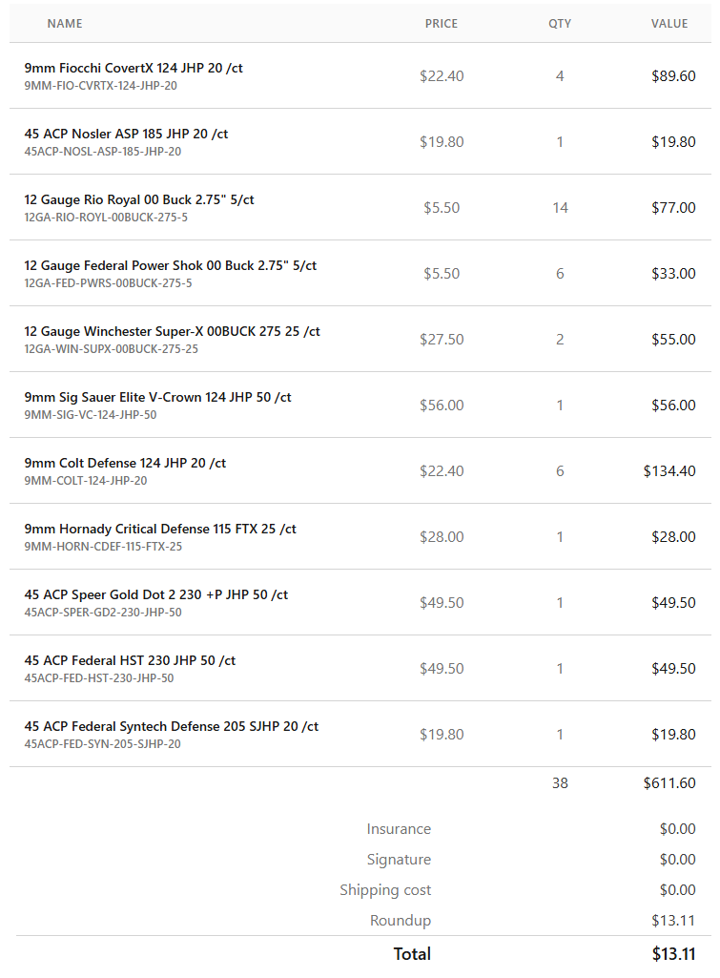This screenshot has height=978, width=720.
Task: Click 45 ACP Speer Gold Dot 2 item
Action: pos(155,595)
